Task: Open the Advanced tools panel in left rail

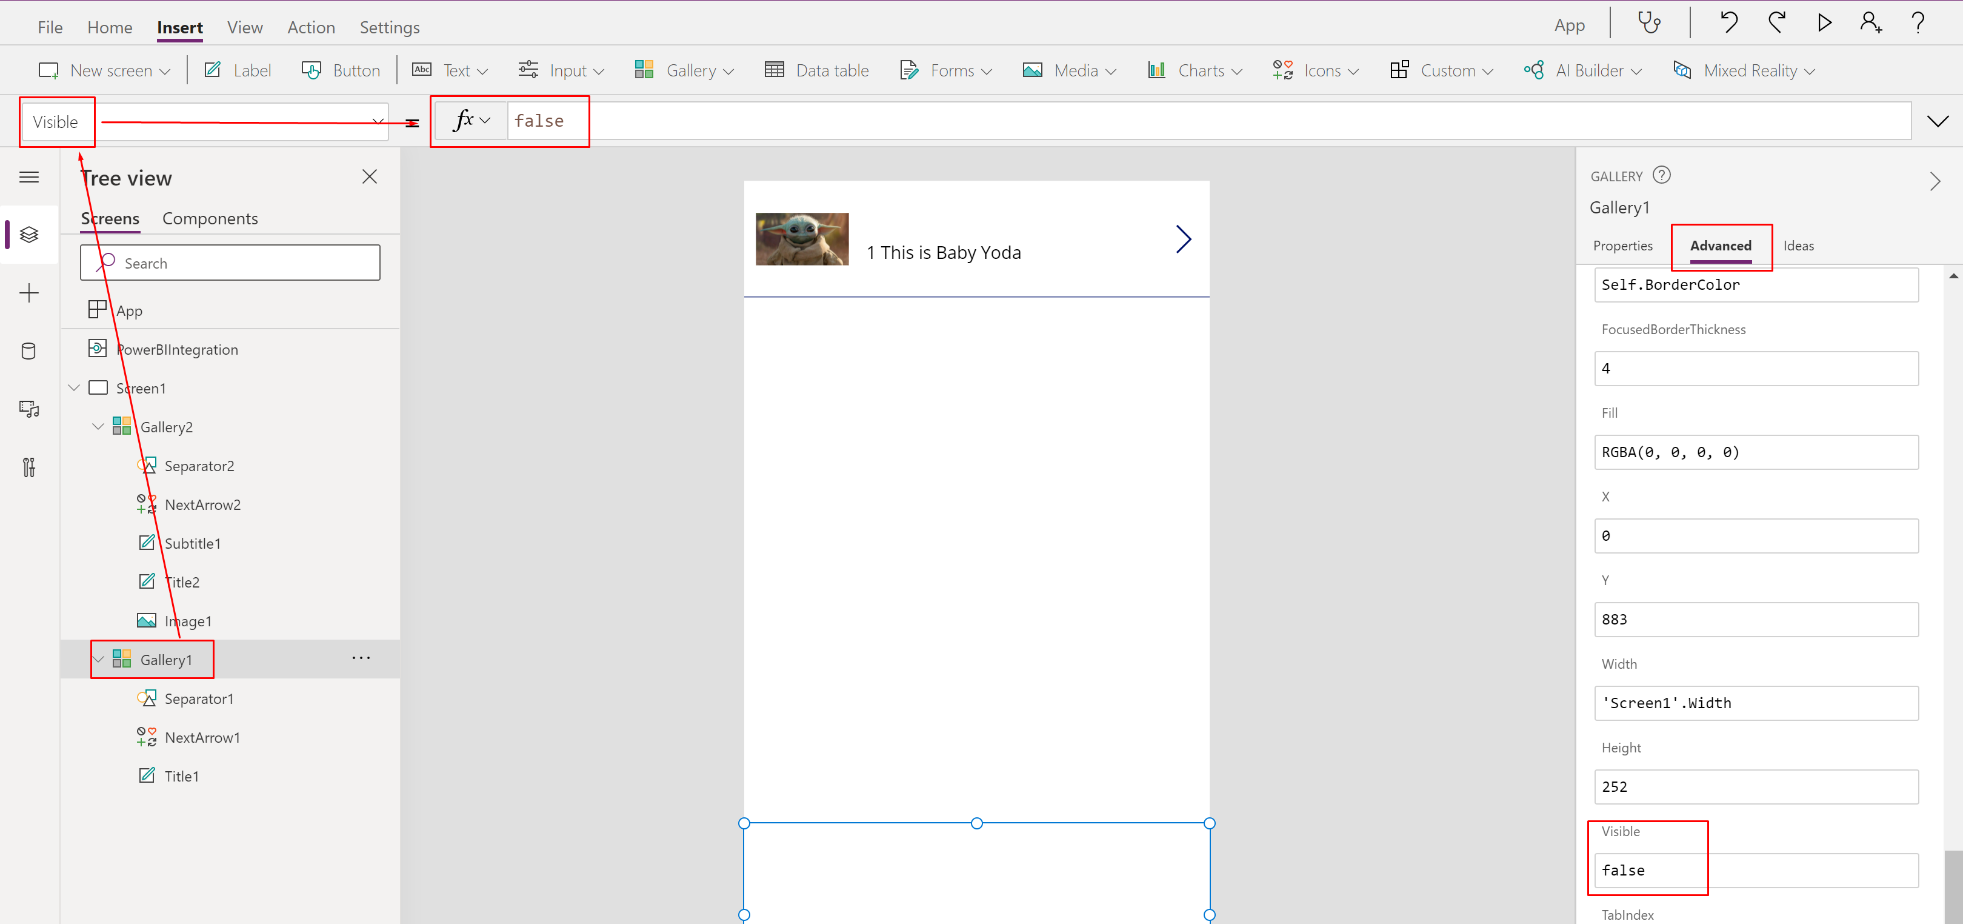Action: click(x=29, y=467)
